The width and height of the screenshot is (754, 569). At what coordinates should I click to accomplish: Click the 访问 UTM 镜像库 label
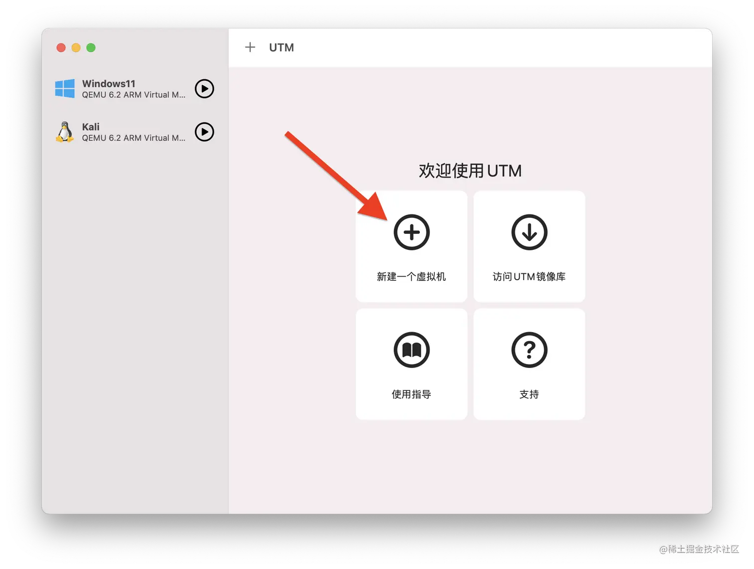[529, 277]
